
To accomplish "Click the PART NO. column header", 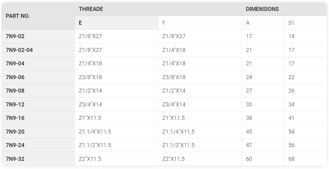I will [38, 16].
